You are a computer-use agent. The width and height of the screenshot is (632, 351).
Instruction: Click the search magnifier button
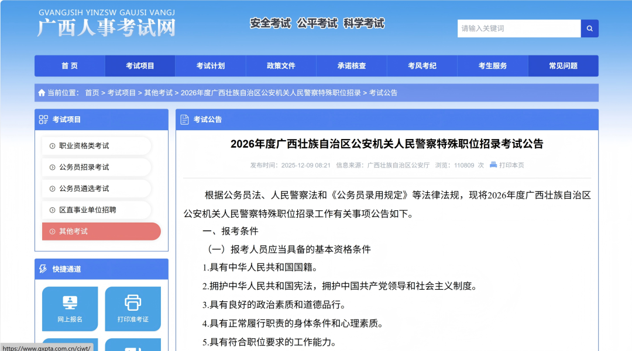pos(589,29)
